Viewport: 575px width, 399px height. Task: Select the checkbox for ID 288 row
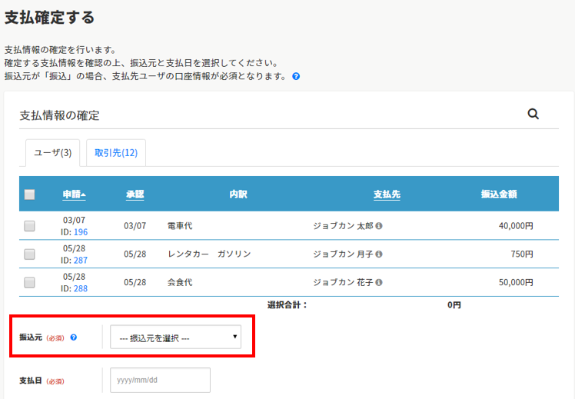[30, 282]
